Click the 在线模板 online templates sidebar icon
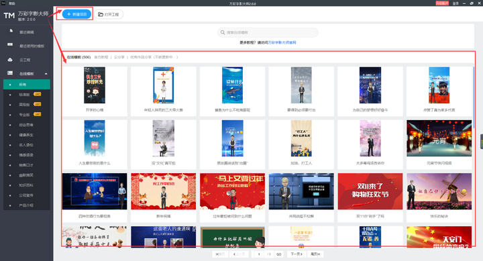 click(10, 73)
